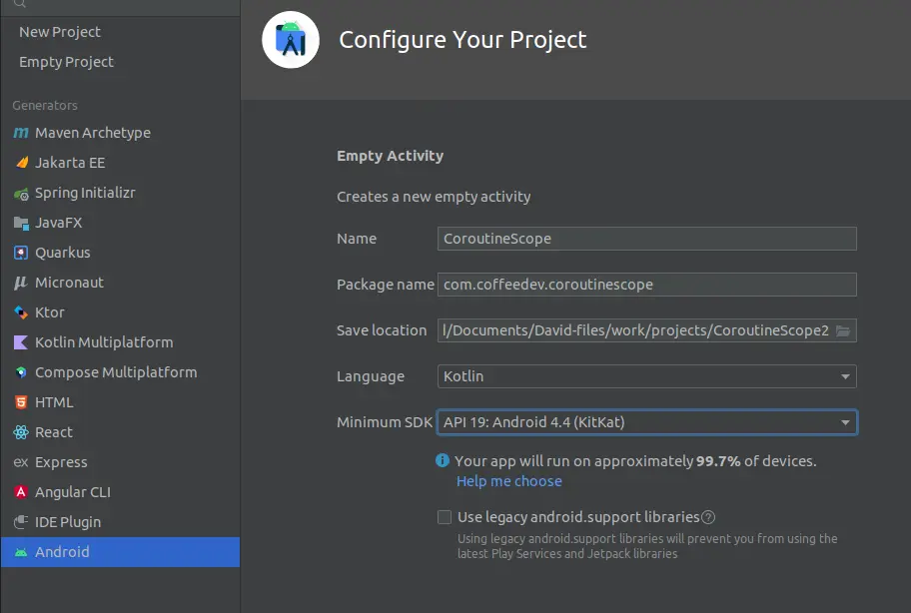
Task: Select the IDE Plugin list row
Action: click(120, 522)
